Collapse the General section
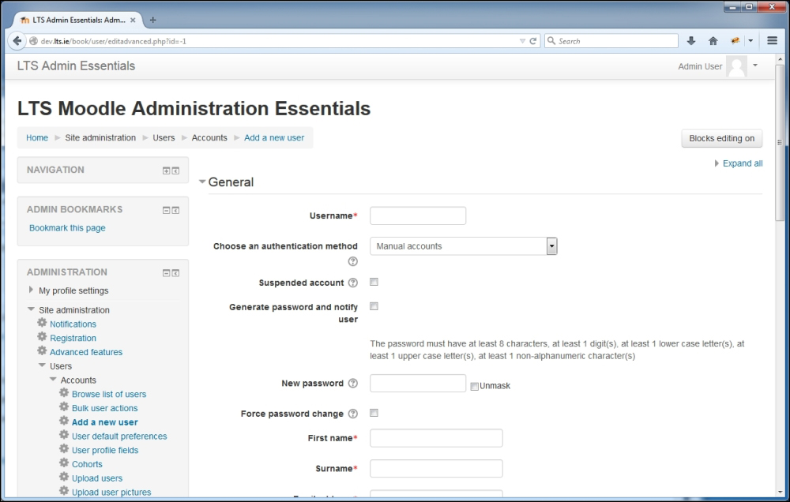Image resolution: width=790 pixels, height=502 pixels. tap(204, 182)
